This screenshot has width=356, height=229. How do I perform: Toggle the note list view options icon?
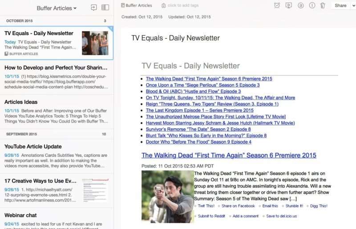(x=105, y=8)
